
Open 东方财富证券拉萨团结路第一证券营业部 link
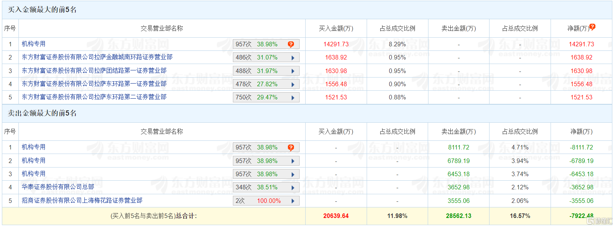tap(94, 70)
